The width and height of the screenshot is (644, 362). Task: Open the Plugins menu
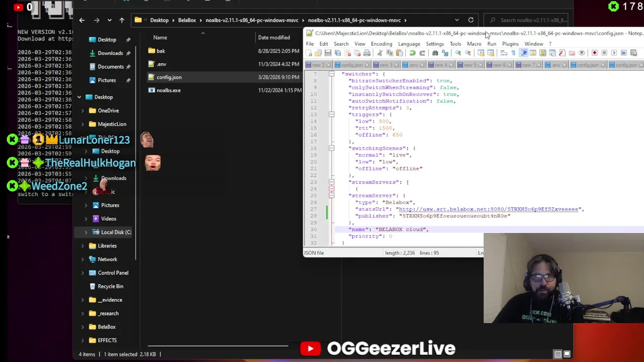point(510,44)
